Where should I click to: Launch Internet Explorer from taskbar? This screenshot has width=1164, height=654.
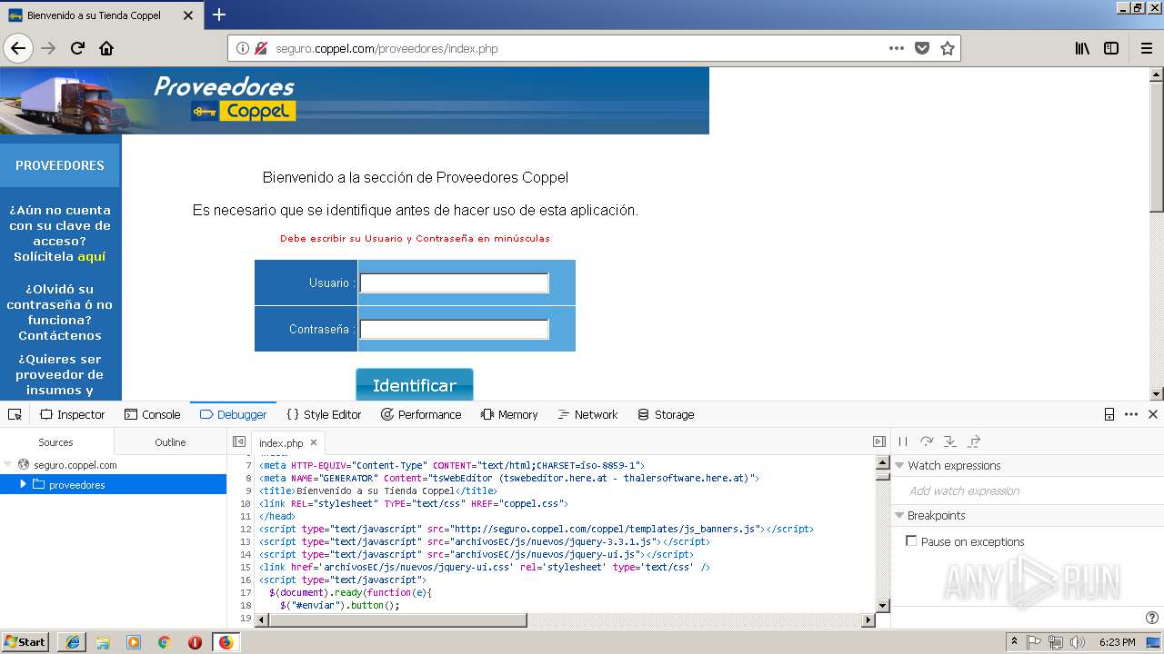(x=72, y=642)
